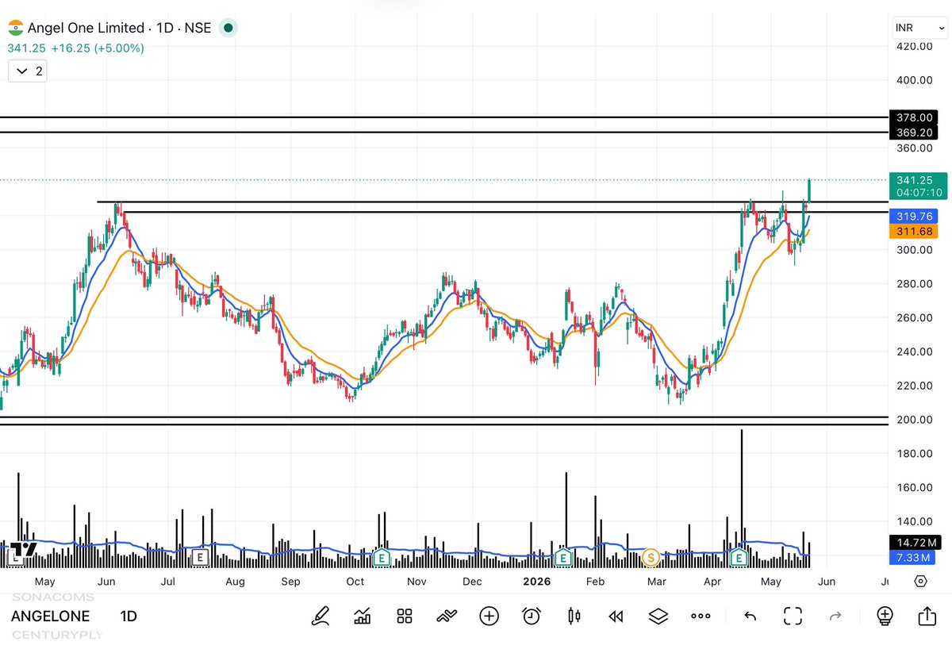Tap the blue 319.76 moving average label
This screenshot has width=952, height=653.
pyautogui.click(x=914, y=216)
